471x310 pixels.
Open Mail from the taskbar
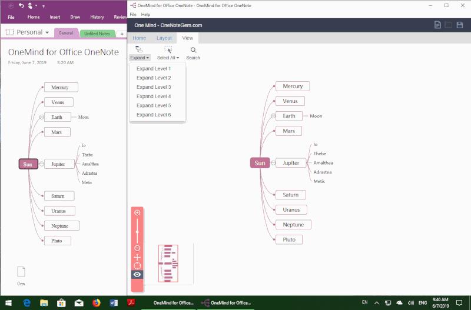79,303
